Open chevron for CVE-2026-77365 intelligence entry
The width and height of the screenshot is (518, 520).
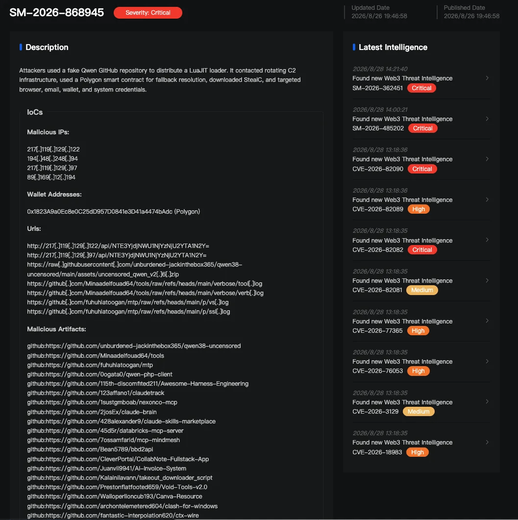(487, 321)
